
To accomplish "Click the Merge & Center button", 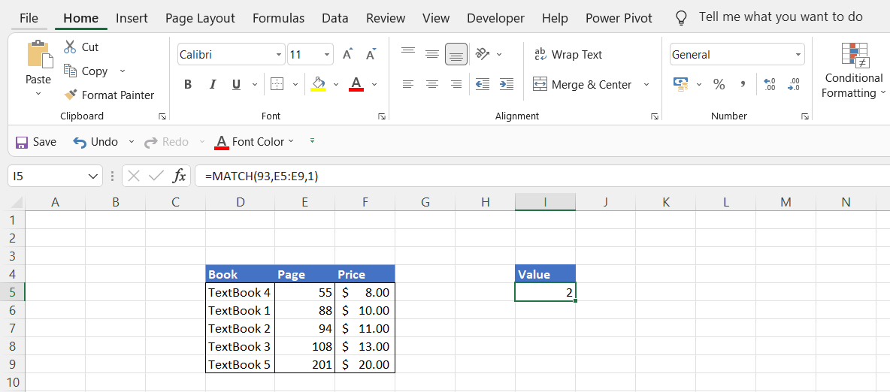I will pyautogui.click(x=583, y=84).
